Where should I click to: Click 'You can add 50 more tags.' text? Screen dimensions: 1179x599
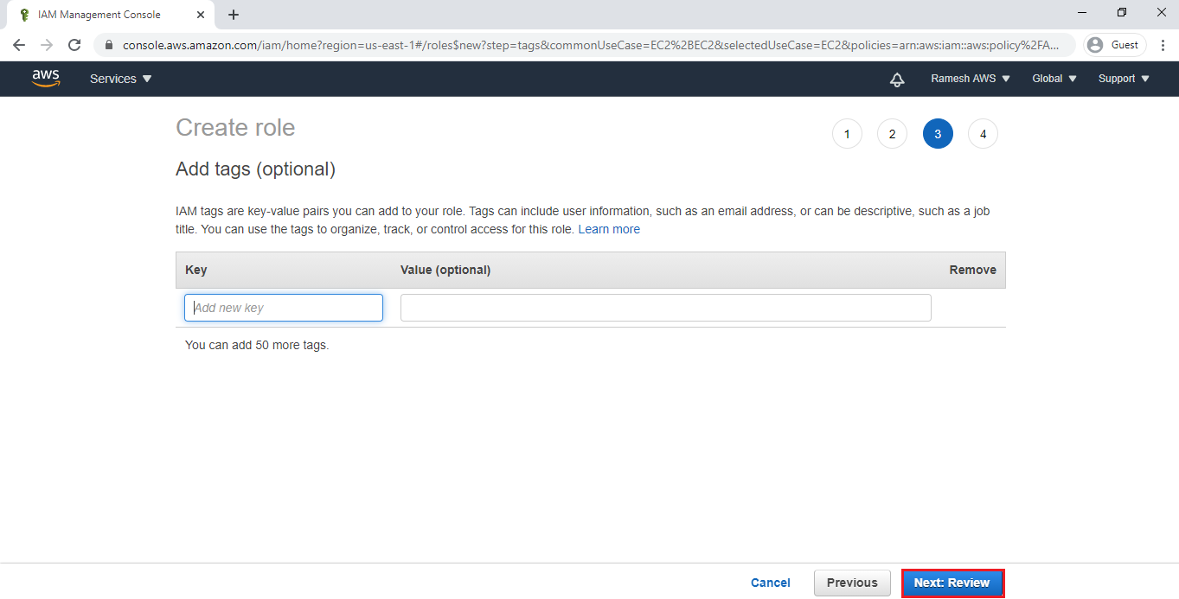tap(257, 345)
